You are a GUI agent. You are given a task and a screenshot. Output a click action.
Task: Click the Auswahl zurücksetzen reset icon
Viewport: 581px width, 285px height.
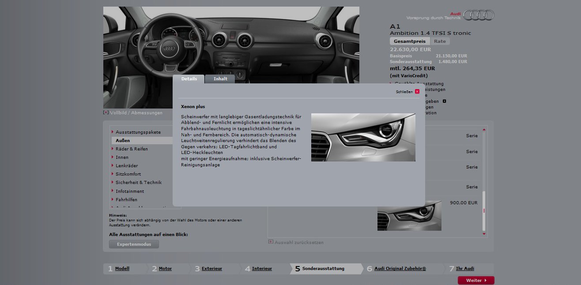click(271, 242)
